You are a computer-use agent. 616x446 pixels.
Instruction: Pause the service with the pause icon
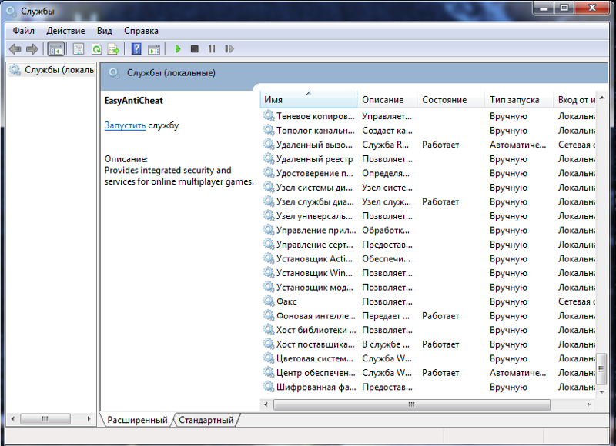click(212, 49)
